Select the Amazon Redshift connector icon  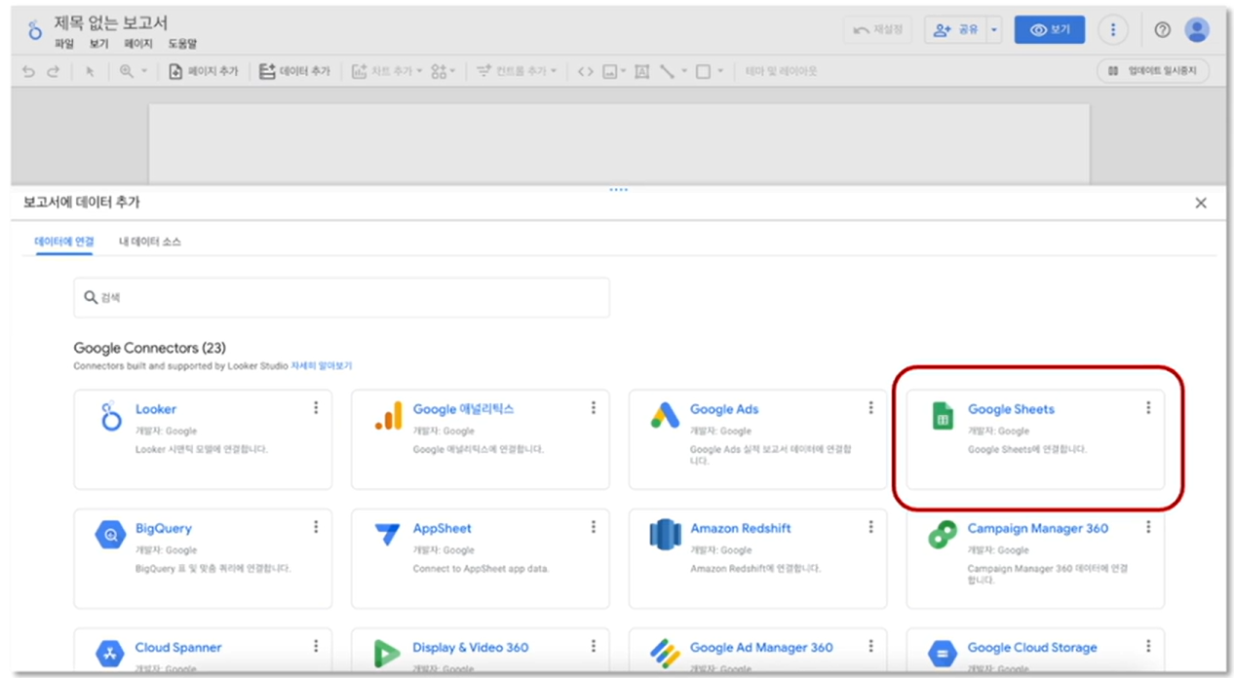click(x=666, y=535)
